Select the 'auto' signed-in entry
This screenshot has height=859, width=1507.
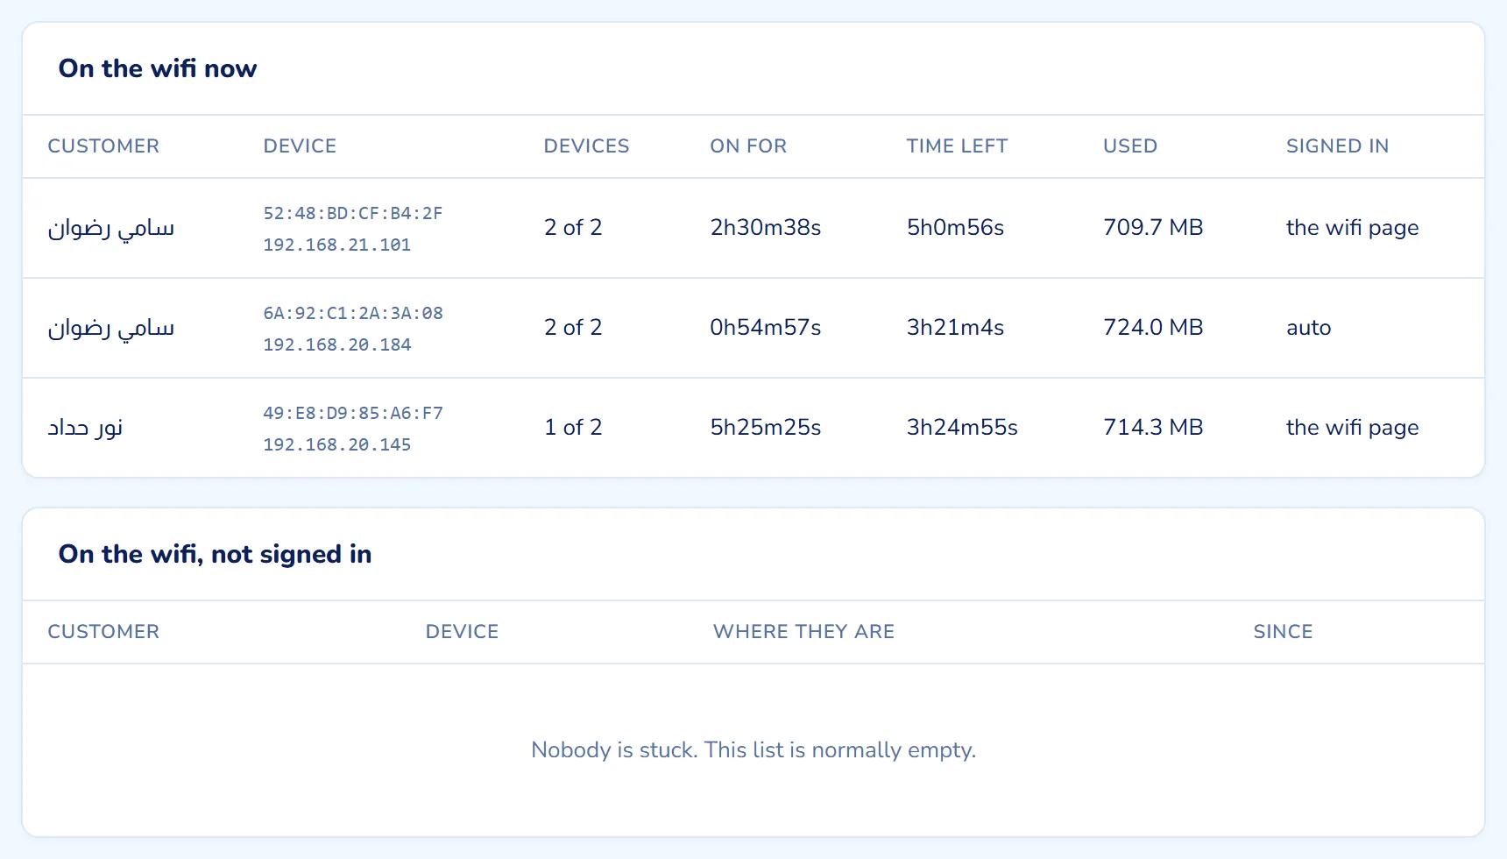point(1308,328)
